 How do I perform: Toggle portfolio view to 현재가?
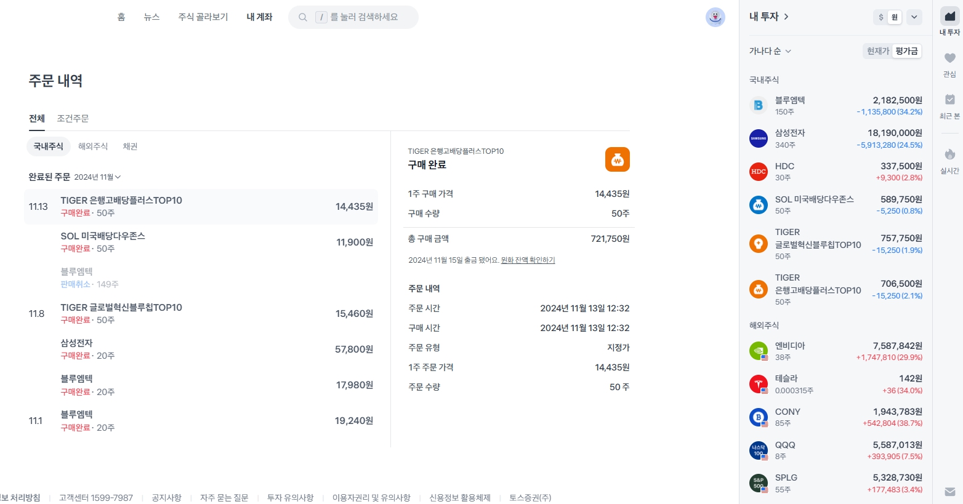click(878, 51)
